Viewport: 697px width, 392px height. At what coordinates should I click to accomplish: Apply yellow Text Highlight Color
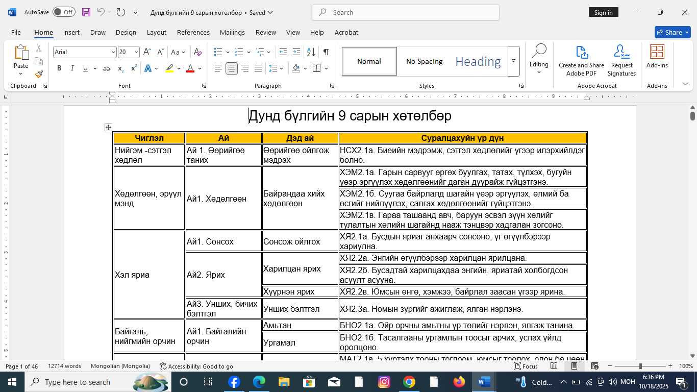[x=169, y=68]
